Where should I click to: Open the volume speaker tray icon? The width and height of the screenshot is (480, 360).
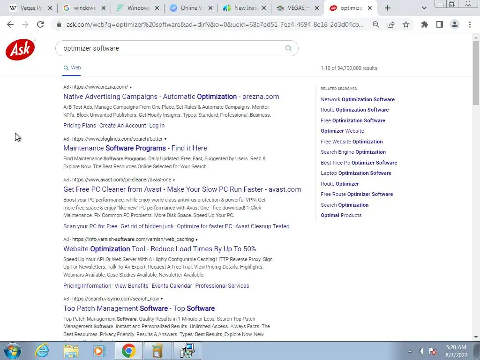pos(422,351)
